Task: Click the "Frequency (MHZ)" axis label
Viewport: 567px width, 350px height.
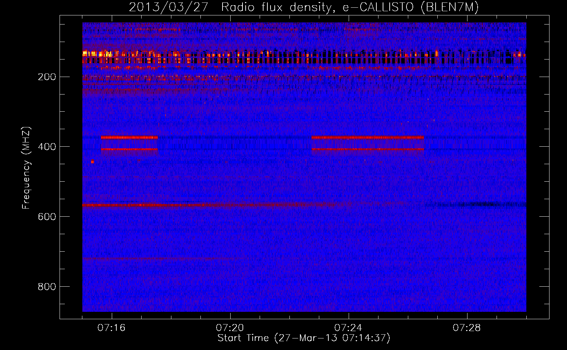Action: click(x=26, y=168)
